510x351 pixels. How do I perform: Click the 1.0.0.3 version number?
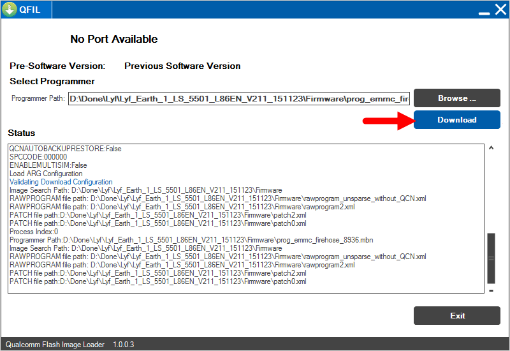point(123,345)
